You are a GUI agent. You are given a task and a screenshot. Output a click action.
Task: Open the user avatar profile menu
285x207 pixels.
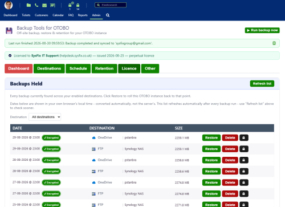click(x=9, y=5)
